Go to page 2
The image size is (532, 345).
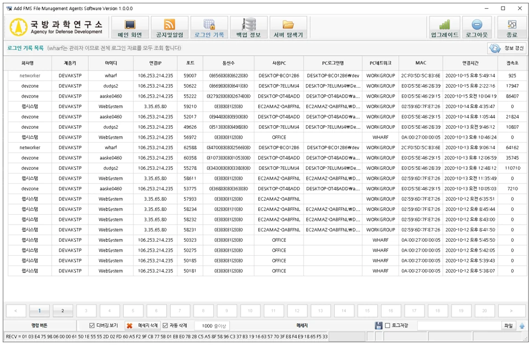(x=63, y=311)
